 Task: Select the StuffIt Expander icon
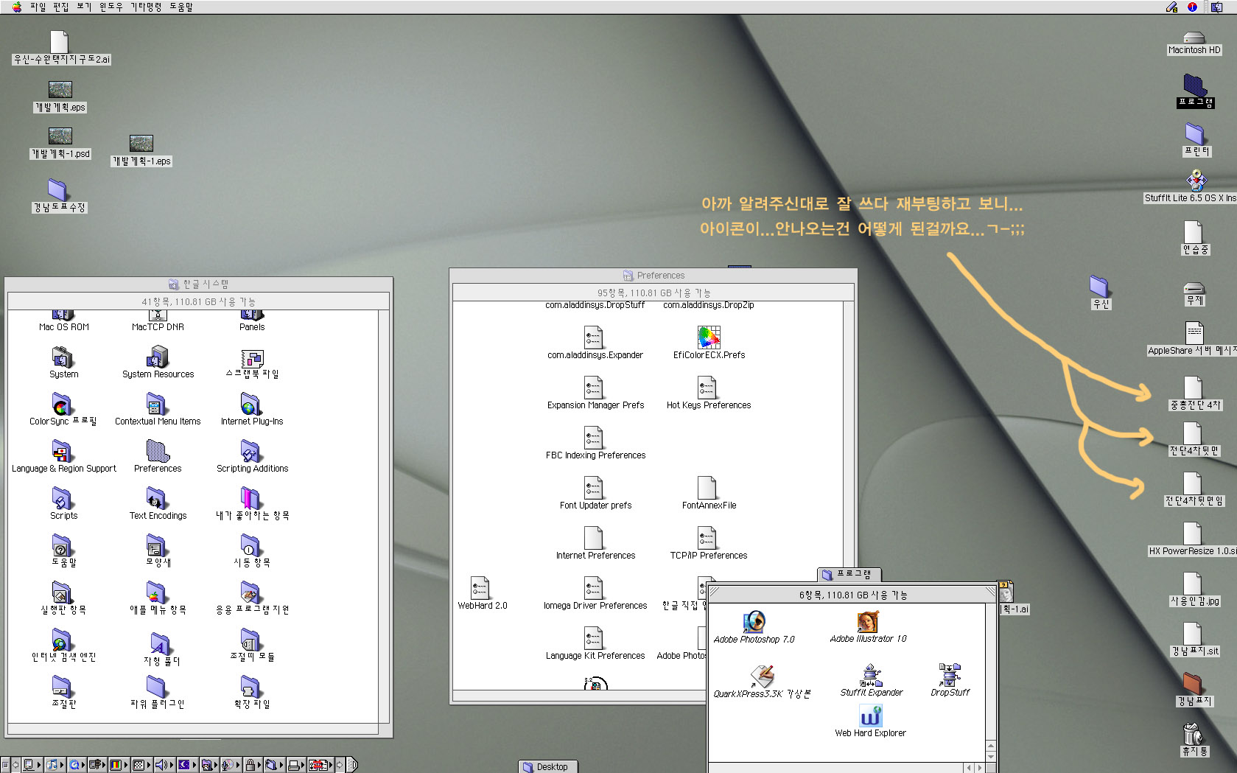coord(872,675)
